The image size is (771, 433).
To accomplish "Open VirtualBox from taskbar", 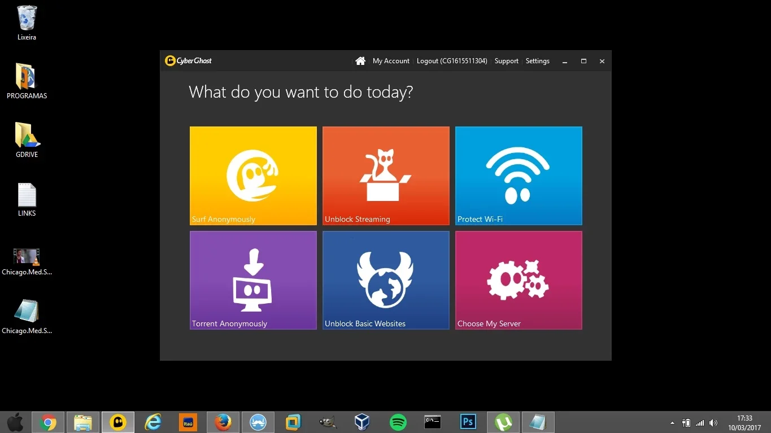I will tap(362, 422).
